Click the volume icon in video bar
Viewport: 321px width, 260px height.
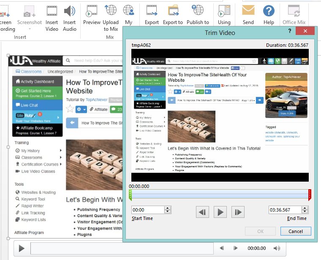277,248
